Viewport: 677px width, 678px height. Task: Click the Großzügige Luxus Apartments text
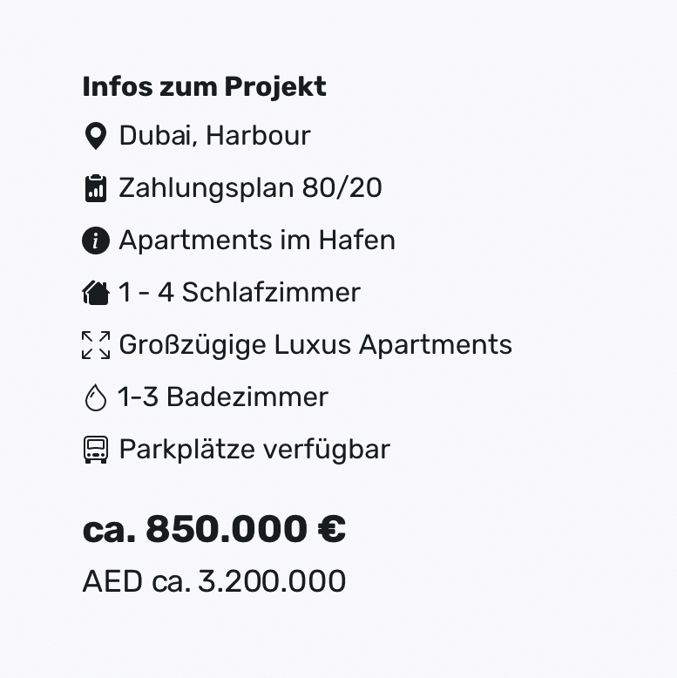click(315, 345)
